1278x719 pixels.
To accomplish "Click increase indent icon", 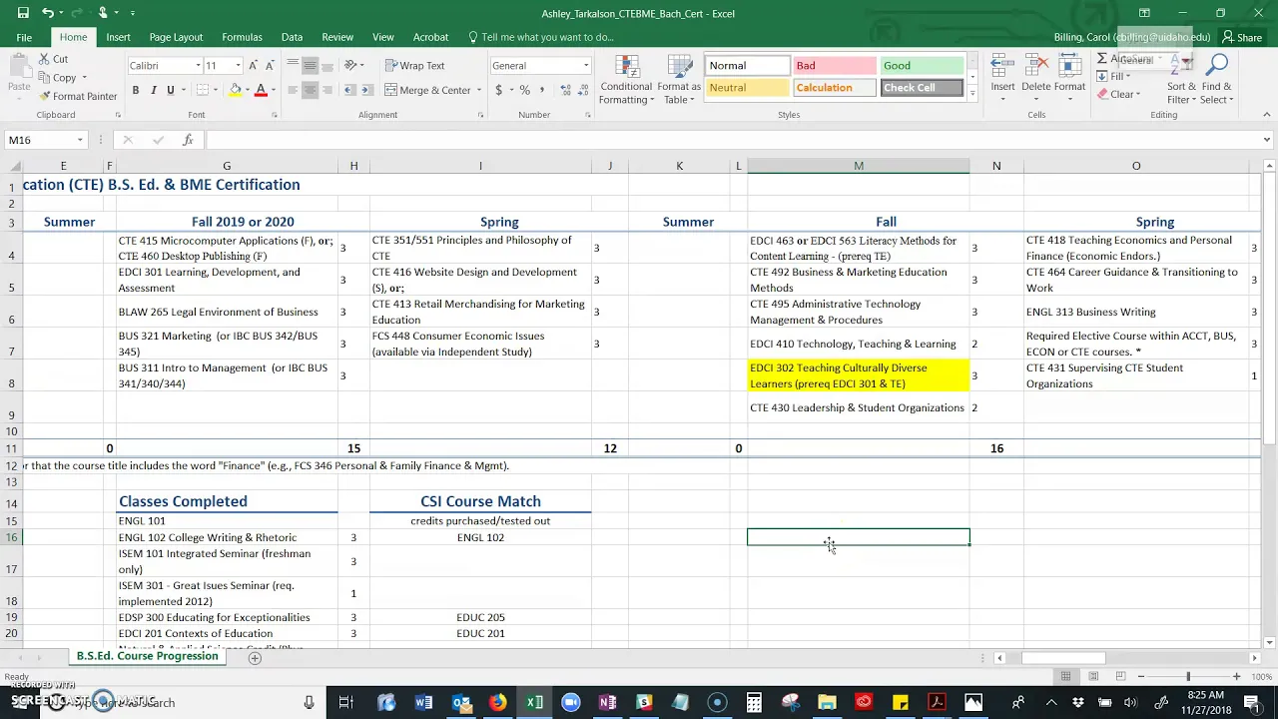I will click(x=368, y=91).
